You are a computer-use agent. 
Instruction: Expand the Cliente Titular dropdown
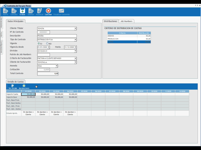(75, 28)
